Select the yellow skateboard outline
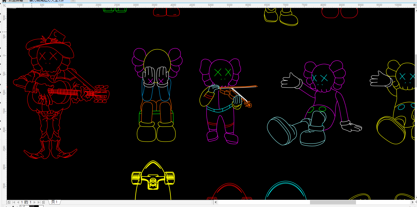Screen dimensions: 417x207 153,180
